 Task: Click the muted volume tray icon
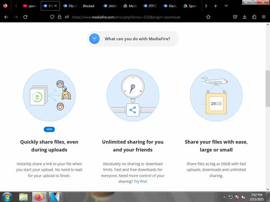coord(243,197)
